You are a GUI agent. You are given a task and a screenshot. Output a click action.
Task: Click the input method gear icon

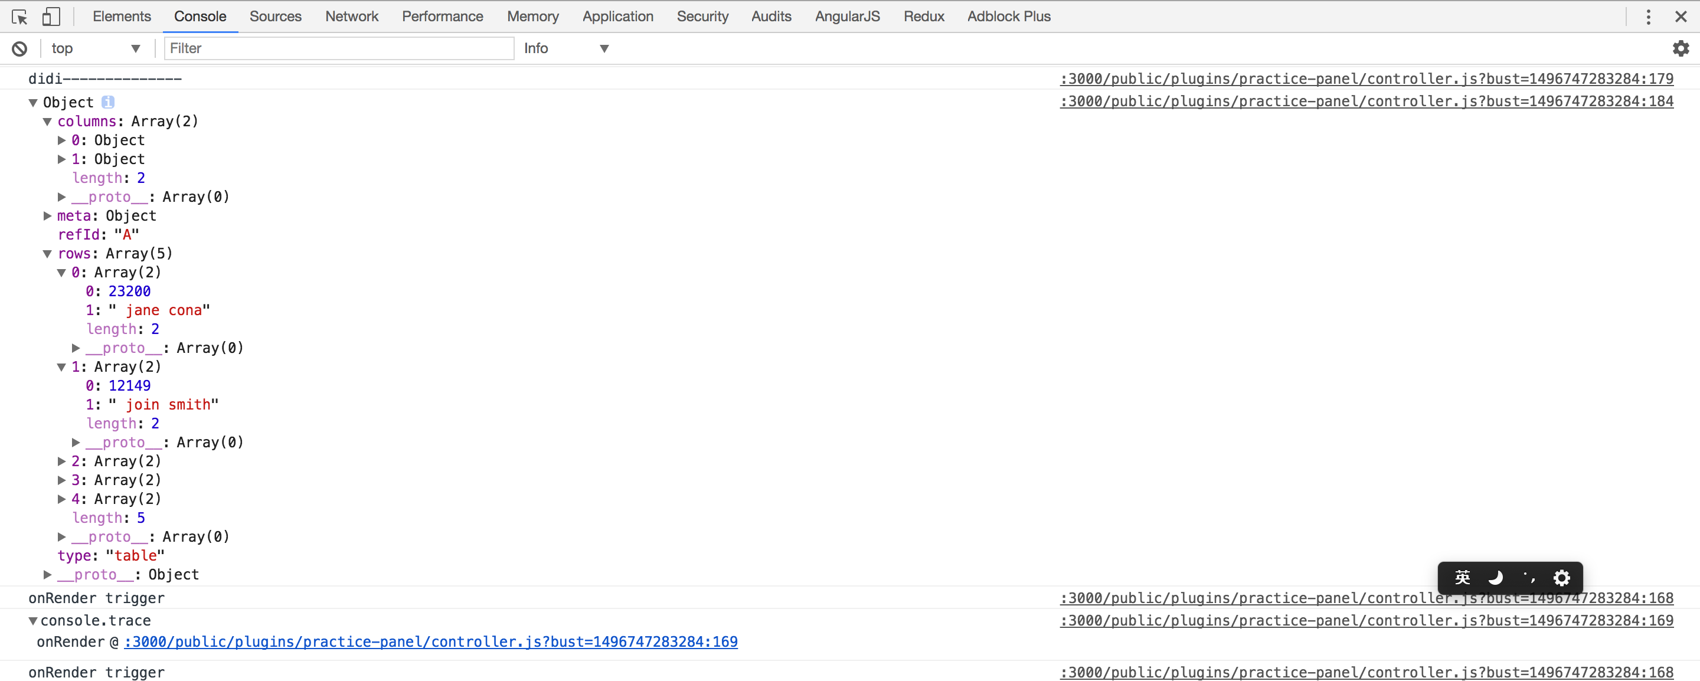point(1561,578)
